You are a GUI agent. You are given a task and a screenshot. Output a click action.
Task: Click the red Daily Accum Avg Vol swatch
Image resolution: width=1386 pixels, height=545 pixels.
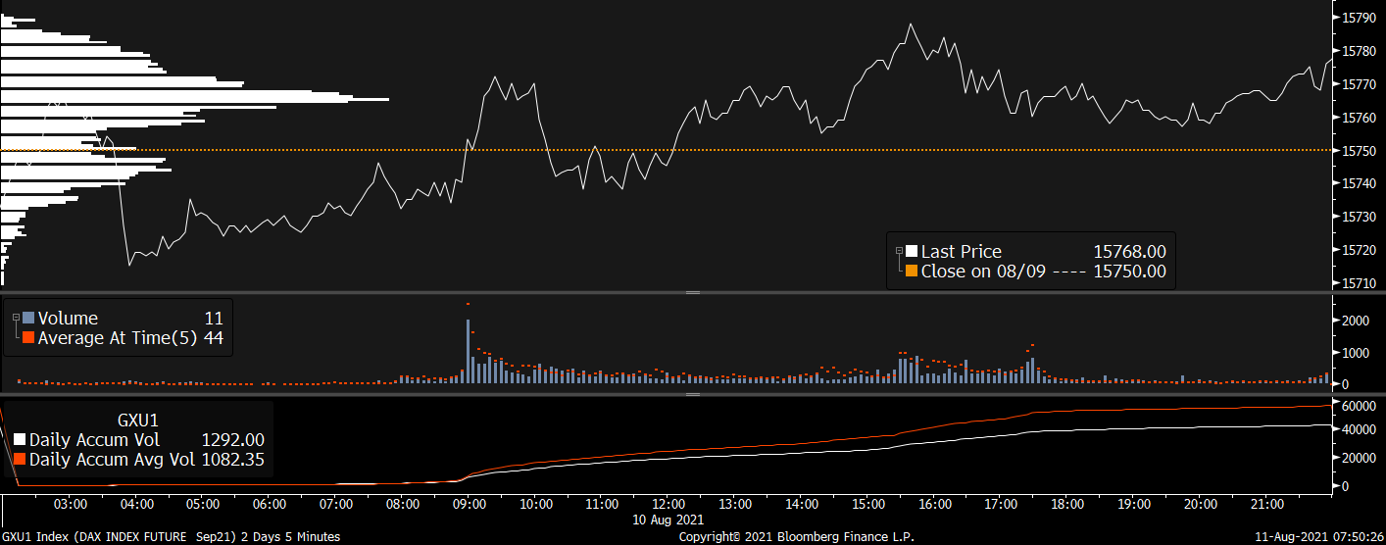click(20, 459)
